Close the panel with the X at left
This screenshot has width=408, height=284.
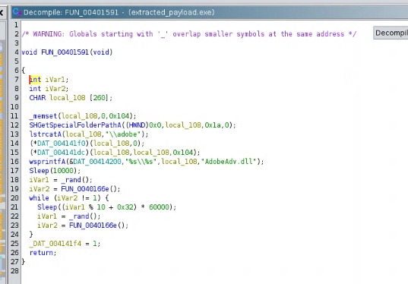point(2,12)
